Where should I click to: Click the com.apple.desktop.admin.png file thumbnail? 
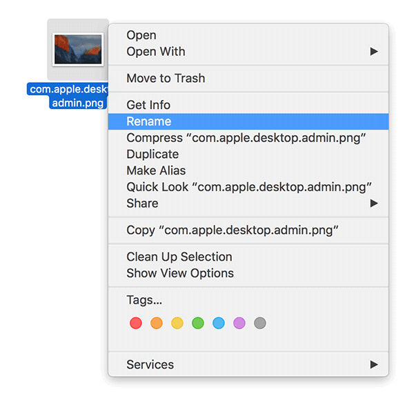pyautogui.click(x=78, y=50)
